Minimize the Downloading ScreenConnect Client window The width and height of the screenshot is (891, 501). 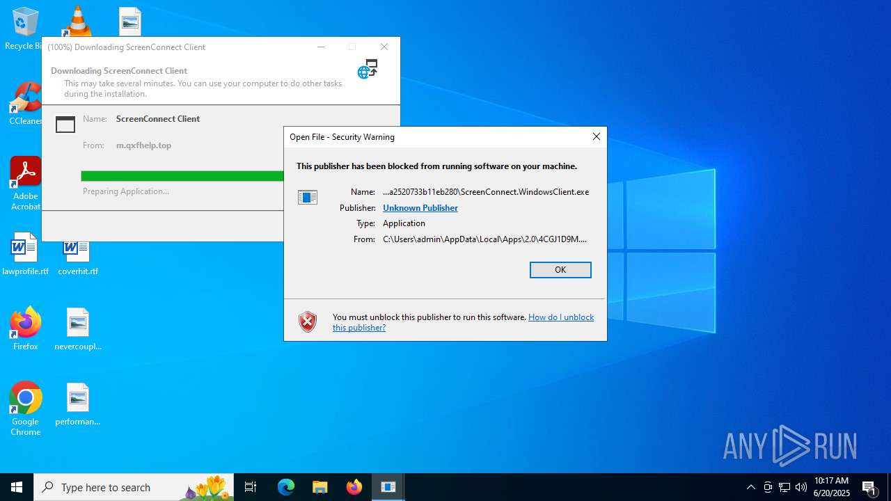click(x=321, y=47)
